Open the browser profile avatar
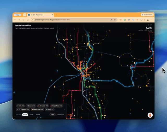The height and width of the screenshot is (132, 167). coord(148,20)
